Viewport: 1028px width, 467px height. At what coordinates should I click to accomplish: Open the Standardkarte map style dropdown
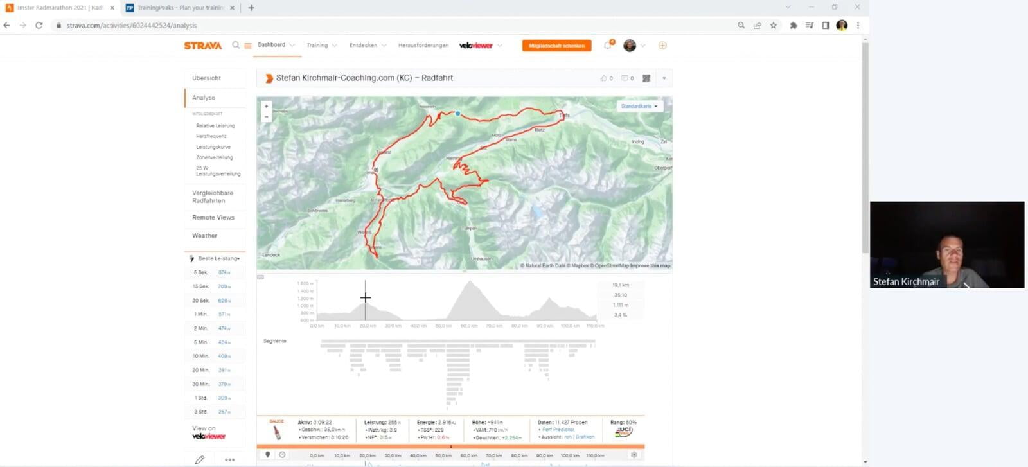point(639,106)
